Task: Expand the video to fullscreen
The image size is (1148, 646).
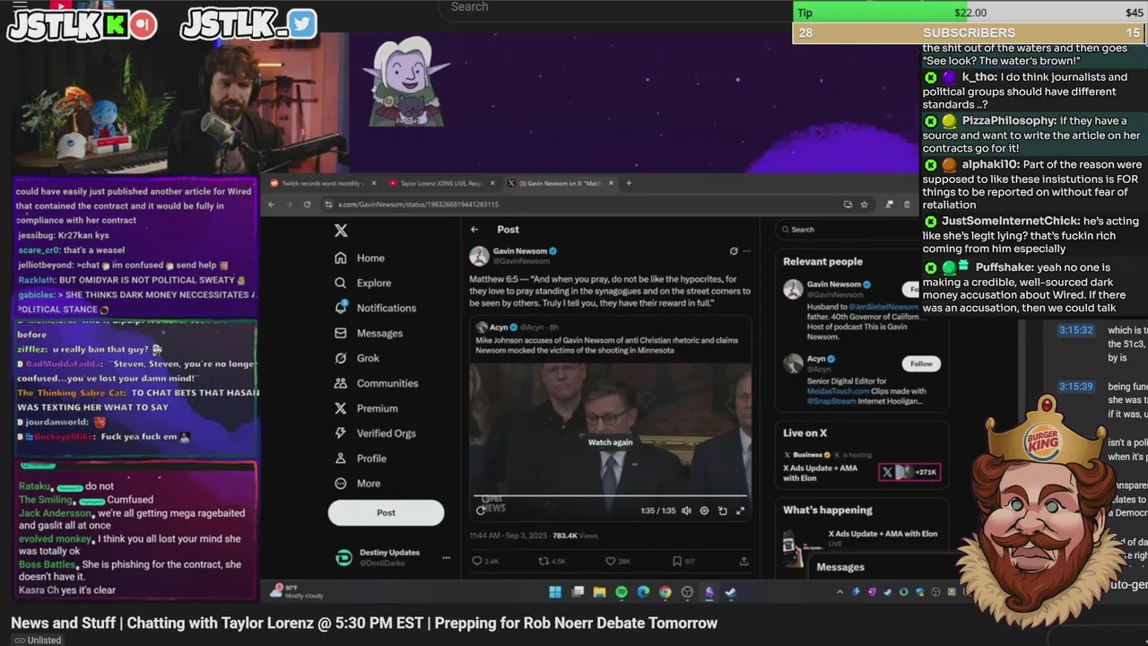Action: click(x=740, y=511)
